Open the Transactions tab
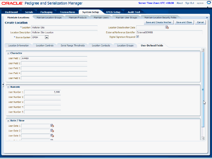212x159 pixels. coord(67,12)
